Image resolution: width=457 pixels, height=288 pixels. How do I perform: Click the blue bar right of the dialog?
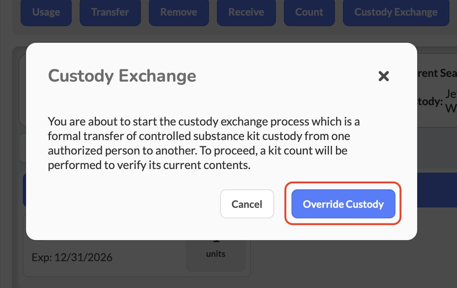tap(437, 190)
